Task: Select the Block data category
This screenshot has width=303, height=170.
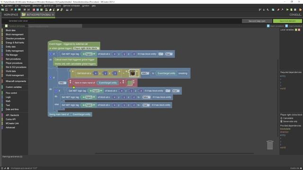Action: click(10, 30)
